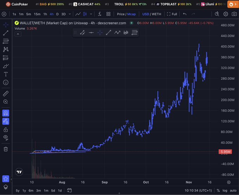The height and width of the screenshot is (195, 239).
Task: Select the 6m date range
Action: click(x=31, y=190)
